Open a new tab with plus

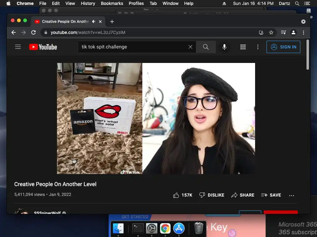tap(112, 22)
